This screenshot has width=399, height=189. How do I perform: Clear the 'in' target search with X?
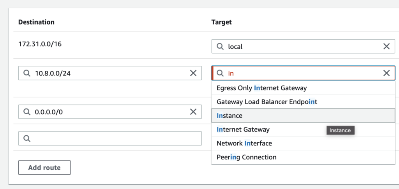coord(386,73)
